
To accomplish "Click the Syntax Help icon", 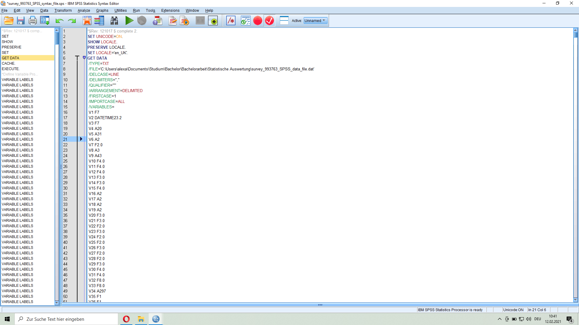I will click(x=157, y=21).
